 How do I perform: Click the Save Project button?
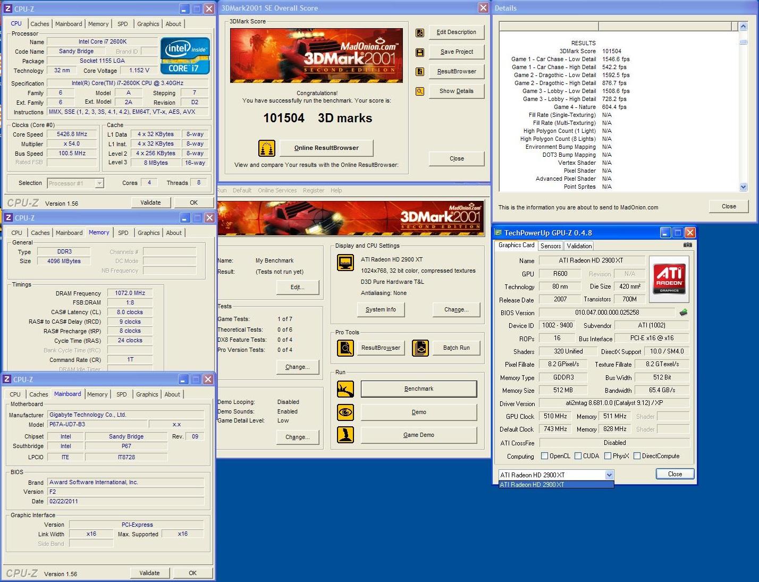pyautogui.click(x=457, y=52)
